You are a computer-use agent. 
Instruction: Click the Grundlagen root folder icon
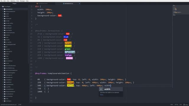(x=3, y=6)
